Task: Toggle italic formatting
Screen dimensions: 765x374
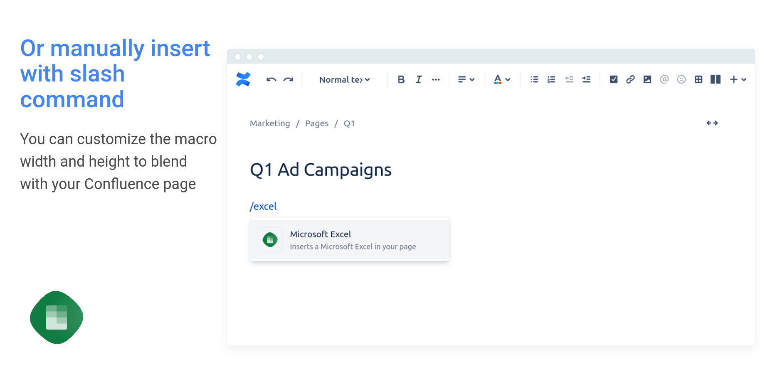Action: tap(419, 79)
